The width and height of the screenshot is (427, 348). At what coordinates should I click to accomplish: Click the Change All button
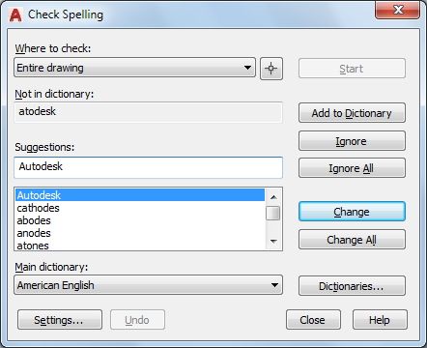tap(352, 240)
